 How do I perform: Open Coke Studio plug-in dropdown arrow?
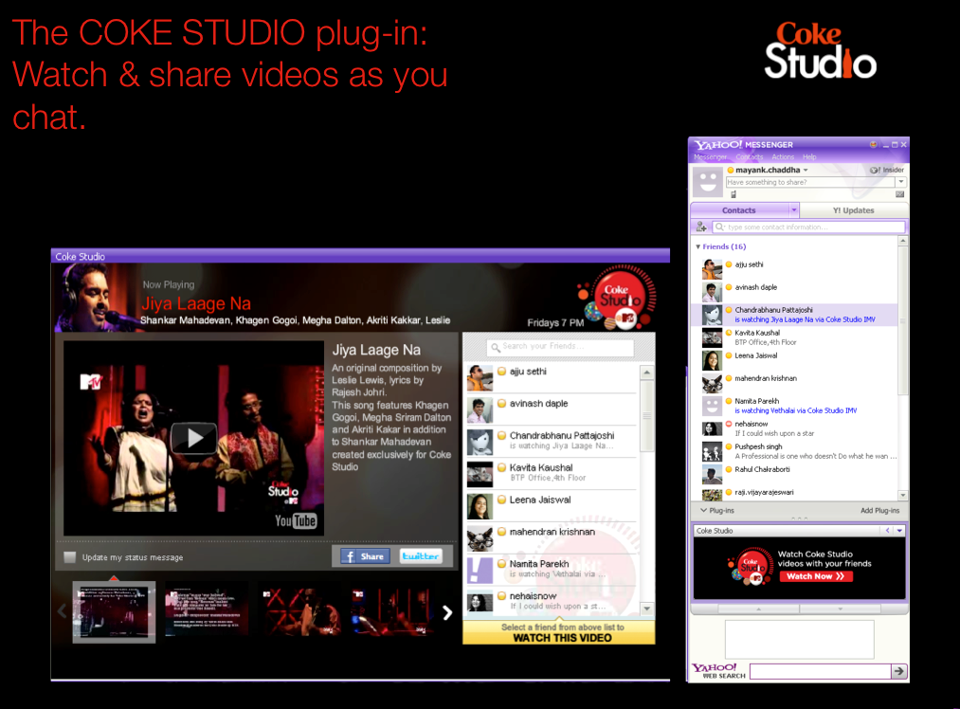(899, 531)
